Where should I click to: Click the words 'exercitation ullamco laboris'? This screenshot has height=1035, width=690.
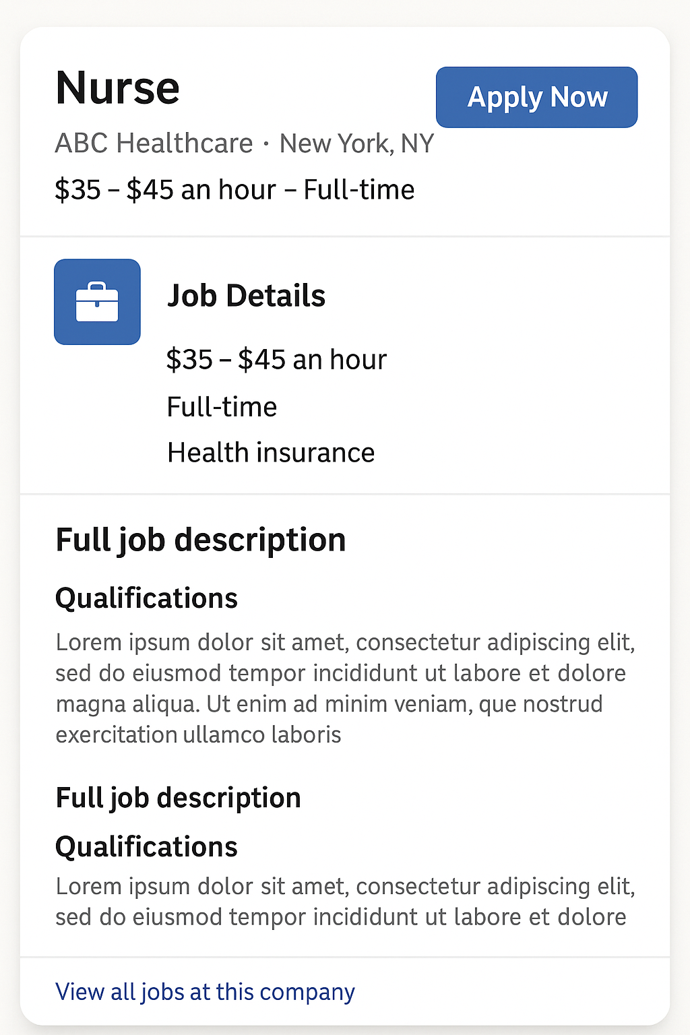198,734
